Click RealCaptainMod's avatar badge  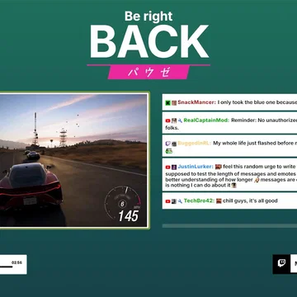[x=174, y=120]
